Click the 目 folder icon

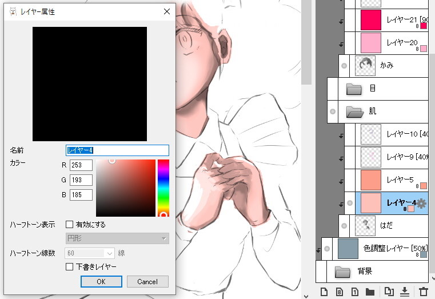(354, 89)
